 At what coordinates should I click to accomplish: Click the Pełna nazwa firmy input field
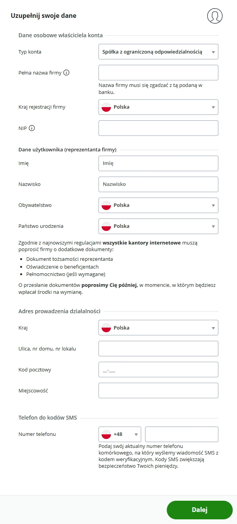click(x=158, y=73)
